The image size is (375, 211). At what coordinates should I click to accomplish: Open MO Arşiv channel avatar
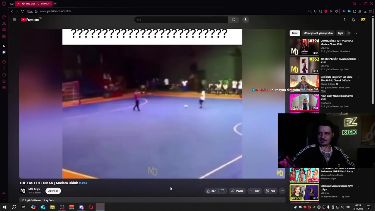coord(23,191)
